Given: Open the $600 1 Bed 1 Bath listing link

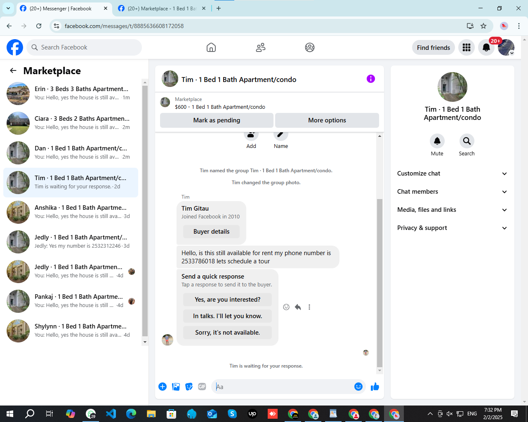Looking at the screenshot, I should point(220,107).
